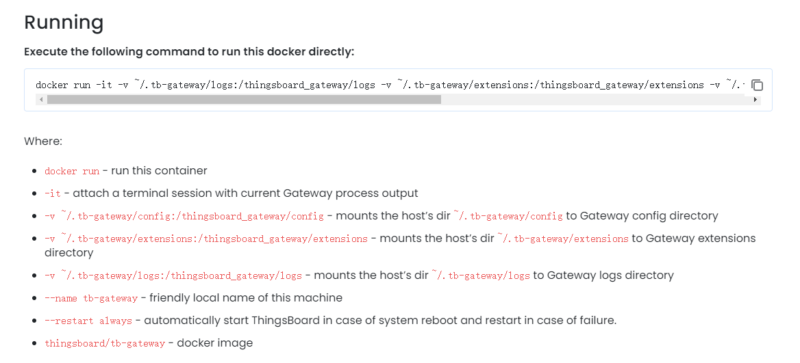The height and width of the screenshot is (363, 800).
Task: Click the host dir "~/.tb-gateway/config" code
Action: [x=508, y=216]
